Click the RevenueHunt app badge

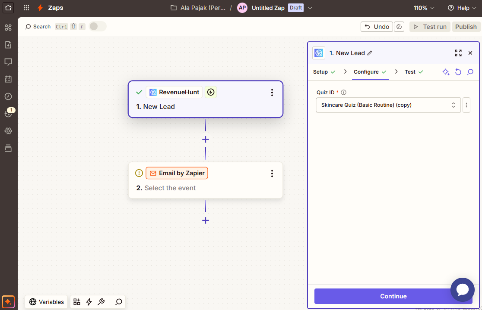pos(174,92)
